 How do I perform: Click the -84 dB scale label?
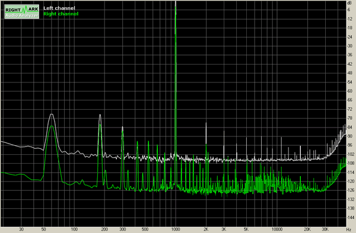(350, 127)
